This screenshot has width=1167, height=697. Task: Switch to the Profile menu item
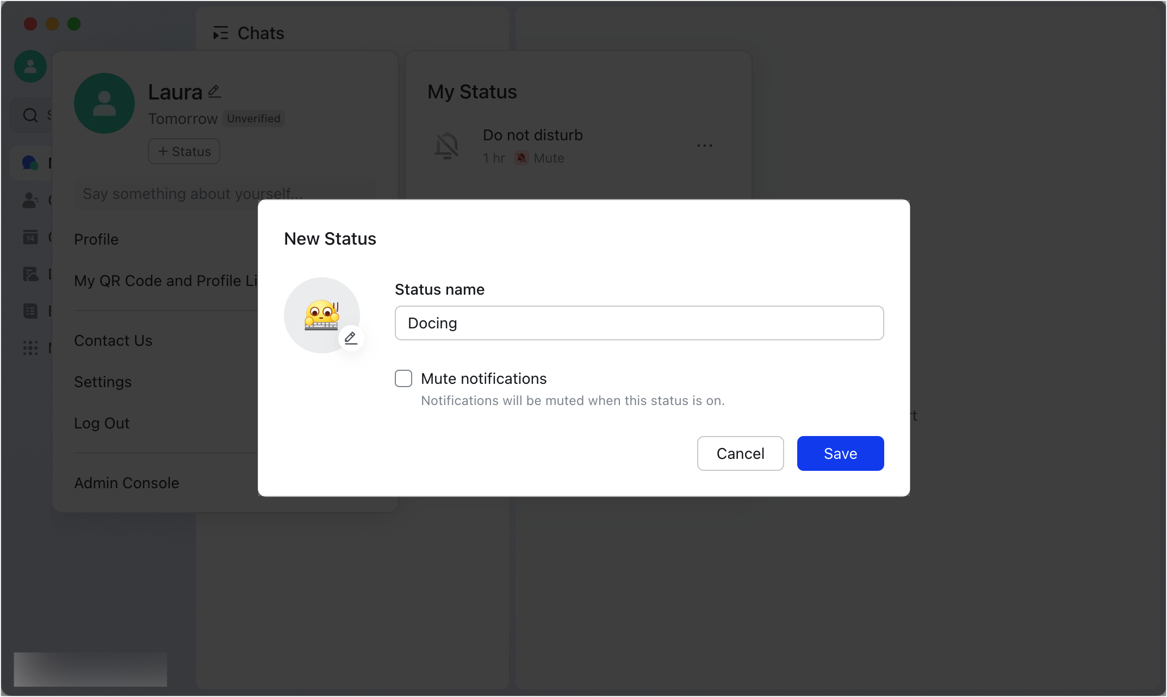(x=96, y=239)
